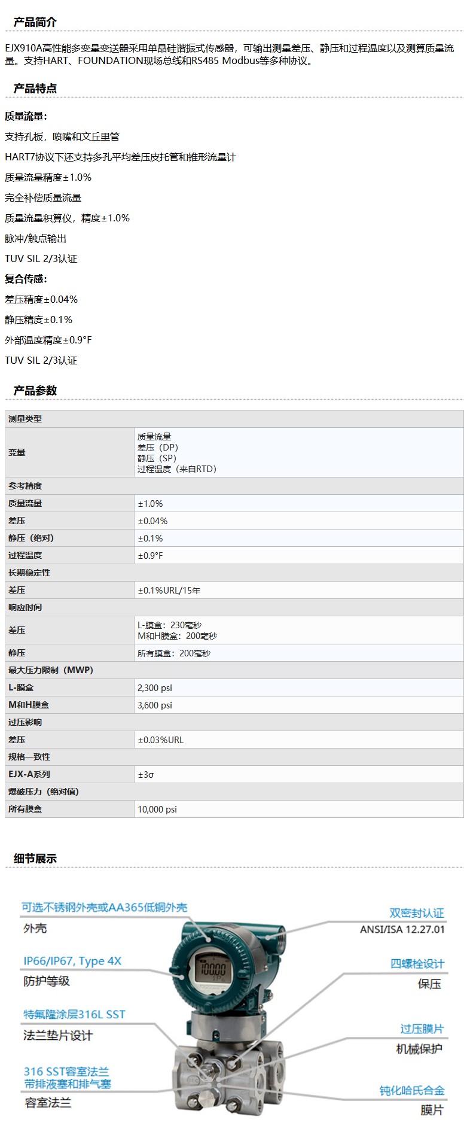Click the ANSI/ISA 12.27.01 label
The height and width of the screenshot is (1144, 464).
402,929
